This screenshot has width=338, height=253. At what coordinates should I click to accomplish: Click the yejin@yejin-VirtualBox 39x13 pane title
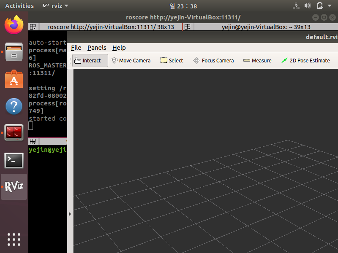click(x=266, y=27)
